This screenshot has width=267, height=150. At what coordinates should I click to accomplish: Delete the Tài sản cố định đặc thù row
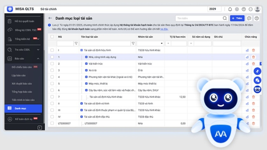tap(253, 117)
